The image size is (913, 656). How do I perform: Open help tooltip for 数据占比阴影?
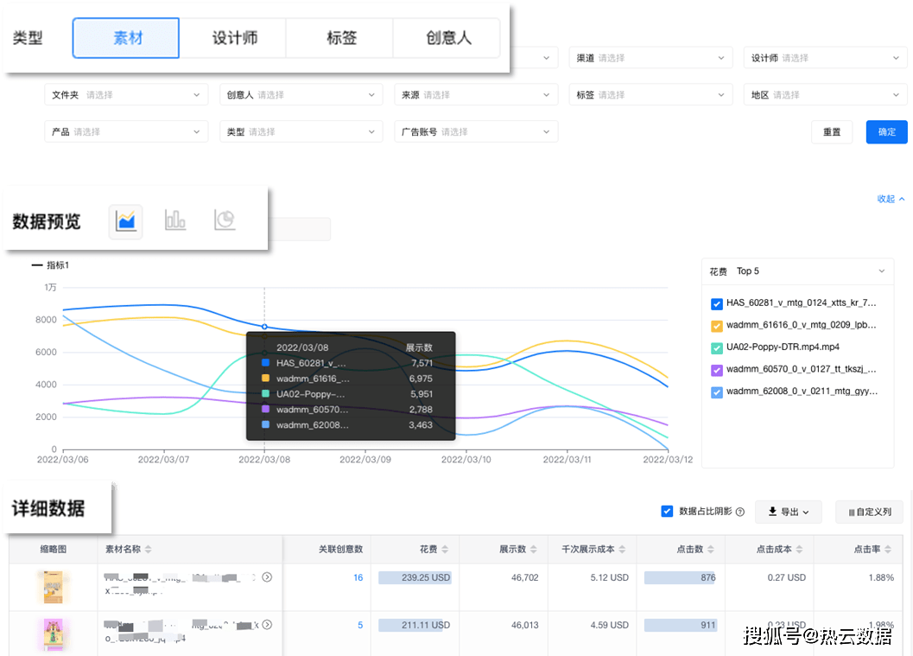[740, 512]
